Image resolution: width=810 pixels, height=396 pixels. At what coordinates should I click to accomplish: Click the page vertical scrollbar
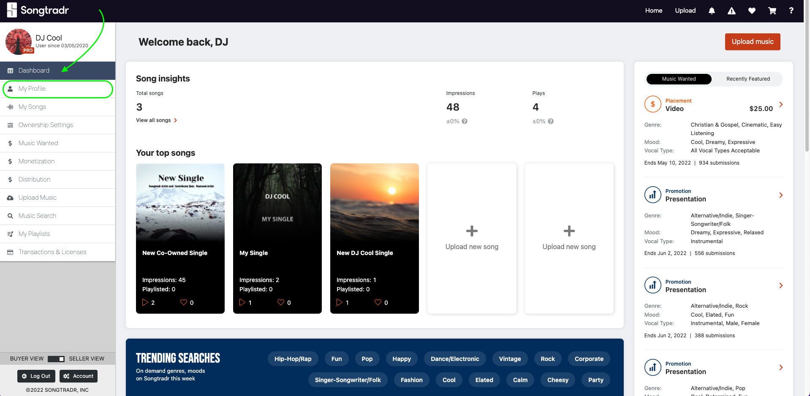(x=807, y=76)
